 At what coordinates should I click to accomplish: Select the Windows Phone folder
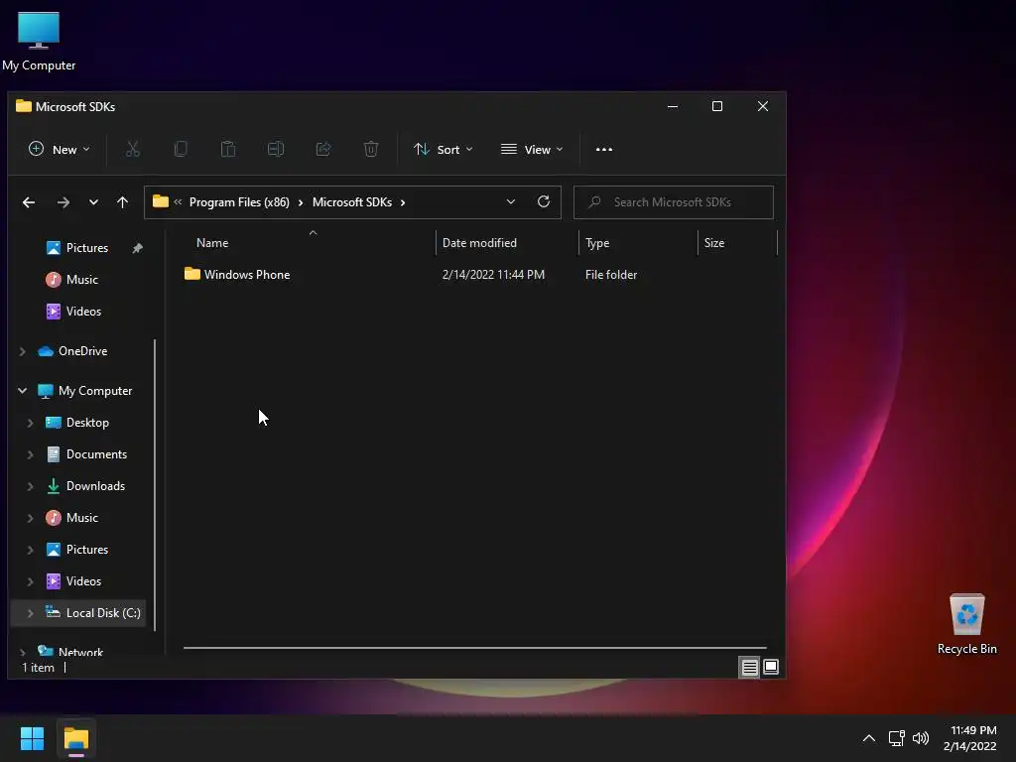(x=246, y=275)
